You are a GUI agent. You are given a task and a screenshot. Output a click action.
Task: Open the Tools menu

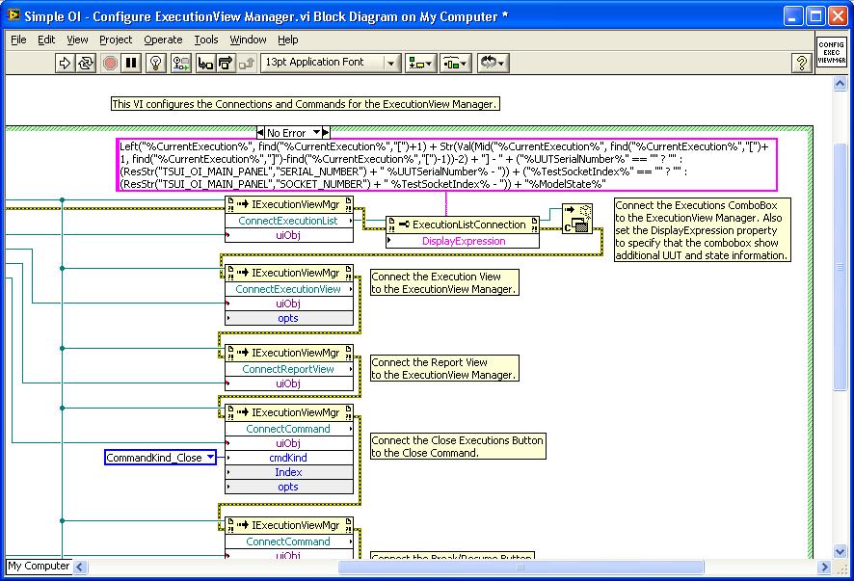click(x=206, y=40)
